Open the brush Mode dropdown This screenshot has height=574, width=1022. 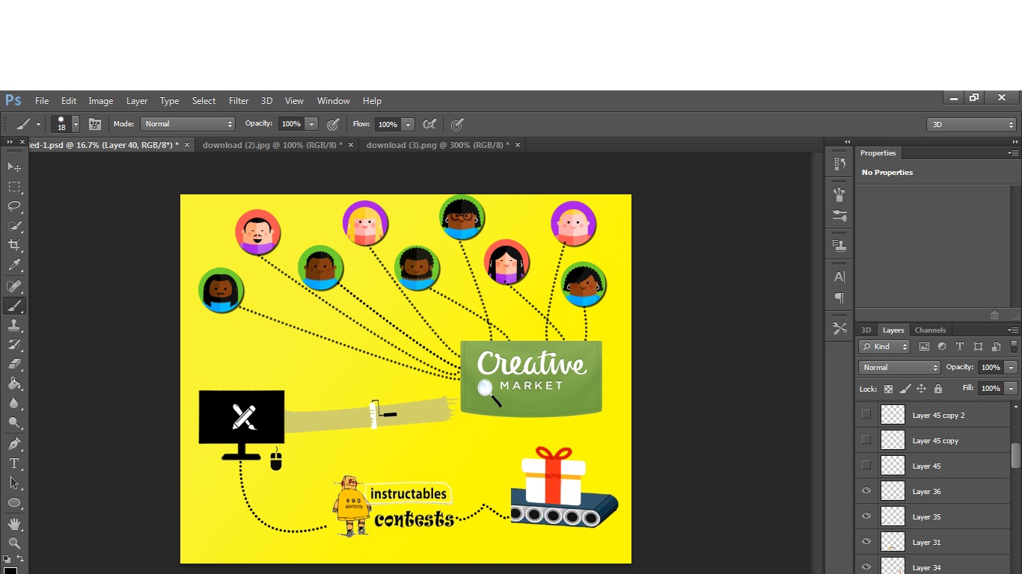(x=188, y=124)
